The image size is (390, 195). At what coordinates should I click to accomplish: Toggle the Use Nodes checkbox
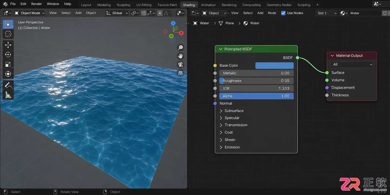(283, 13)
